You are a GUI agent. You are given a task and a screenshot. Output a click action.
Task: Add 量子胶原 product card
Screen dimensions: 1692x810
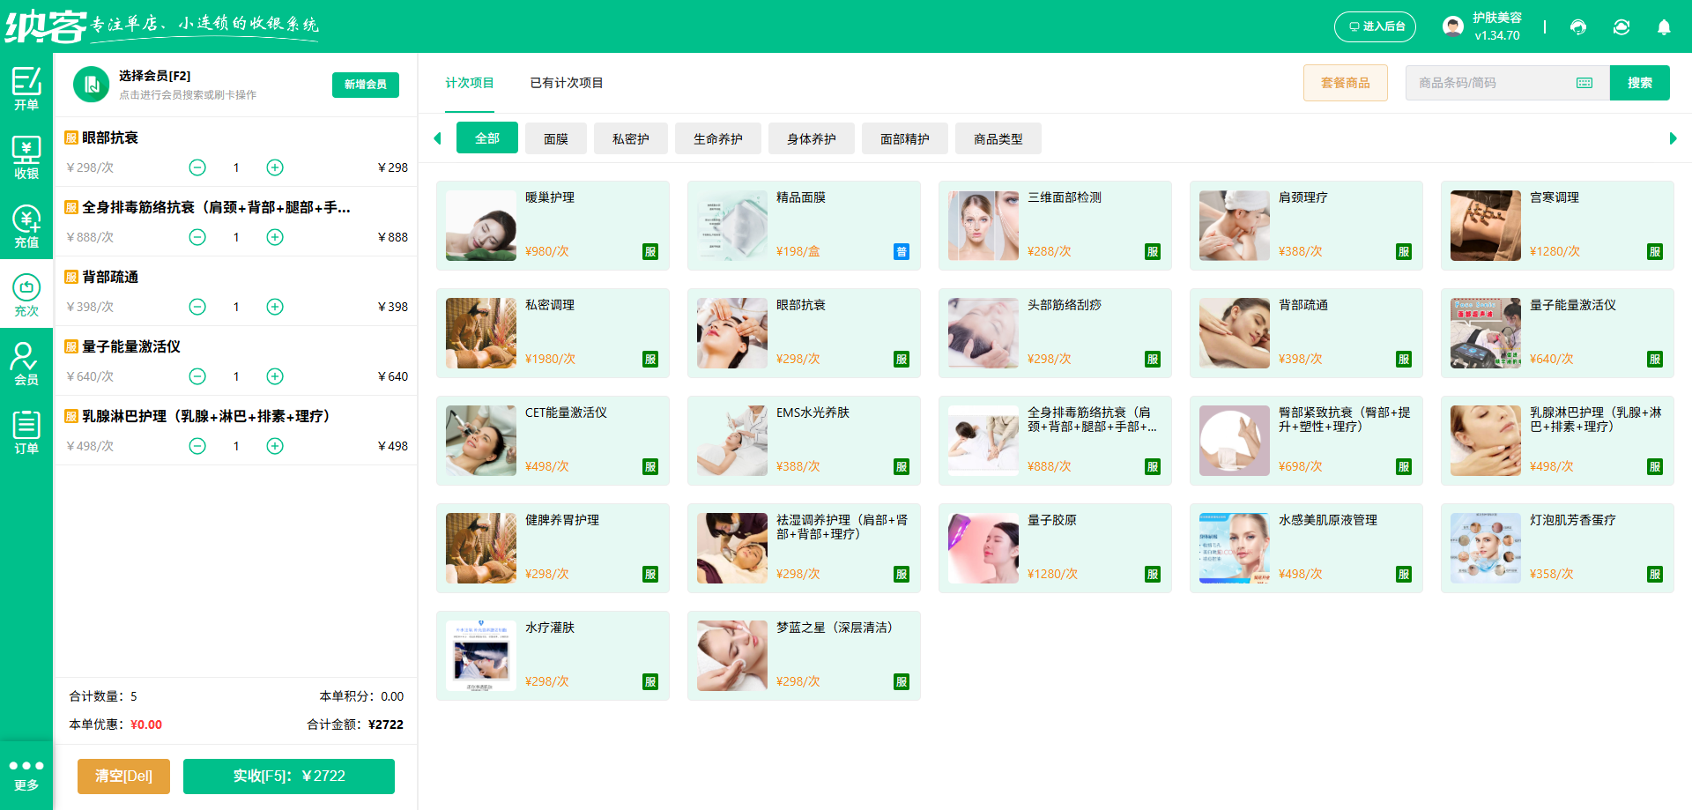pyautogui.click(x=1055, y=548)
